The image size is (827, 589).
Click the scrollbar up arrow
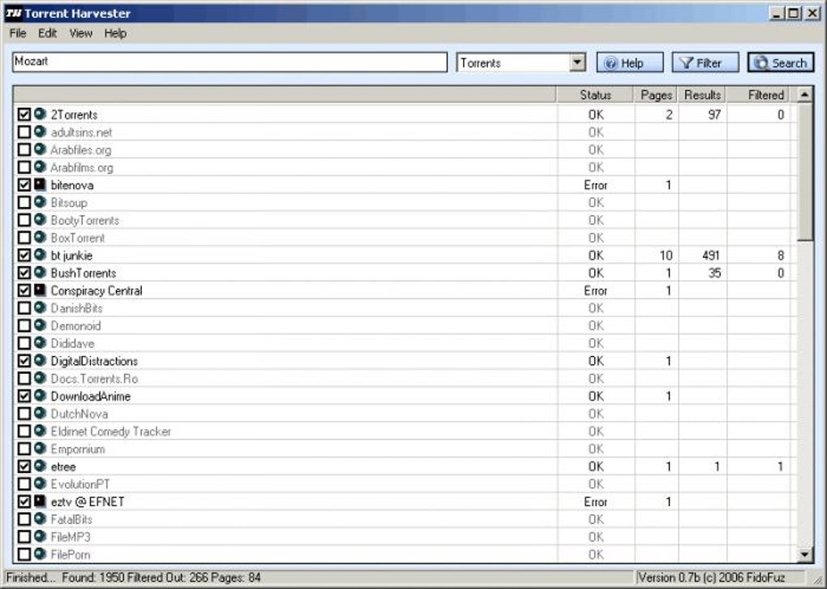click(x=805, y=95)
